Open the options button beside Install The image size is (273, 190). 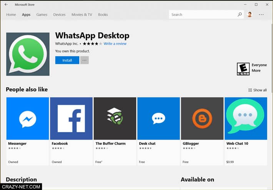pos(85,60)
